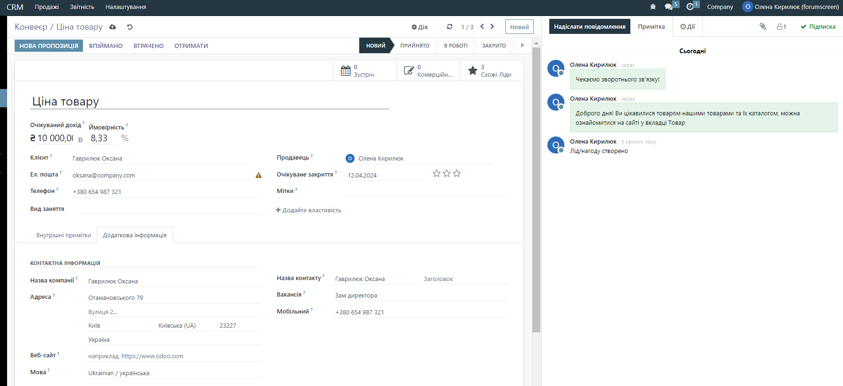The image size is (843, 386).
Task: Click the cloud save icon next to breadcrumb
Action: (x=113, y=27)
